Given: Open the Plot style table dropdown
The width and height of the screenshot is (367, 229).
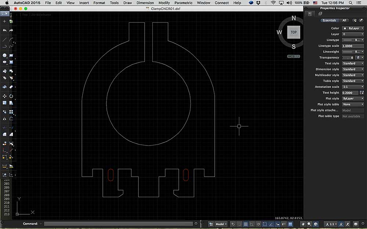Looking at the screenshot, I should [x=353, y=104].
